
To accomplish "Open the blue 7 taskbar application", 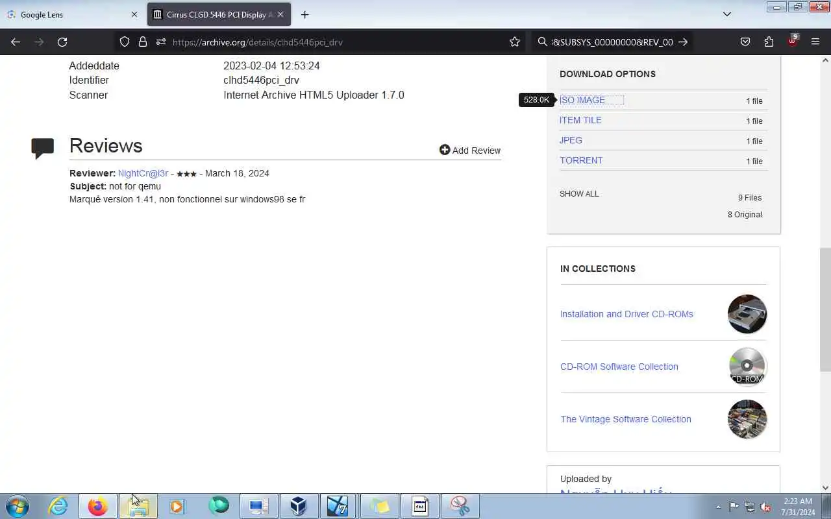I will point(339,506).
